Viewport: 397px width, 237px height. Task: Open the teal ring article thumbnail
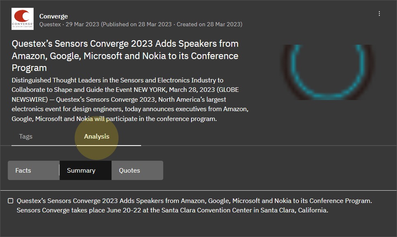327,72
